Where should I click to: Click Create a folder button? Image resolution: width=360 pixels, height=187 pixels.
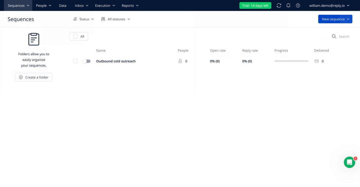point(34,77)
